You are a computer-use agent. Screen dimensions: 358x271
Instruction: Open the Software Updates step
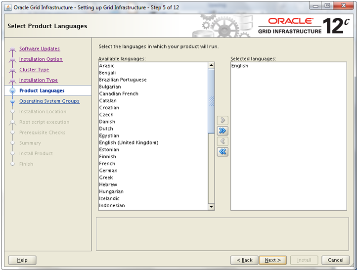tap(40, 48)
